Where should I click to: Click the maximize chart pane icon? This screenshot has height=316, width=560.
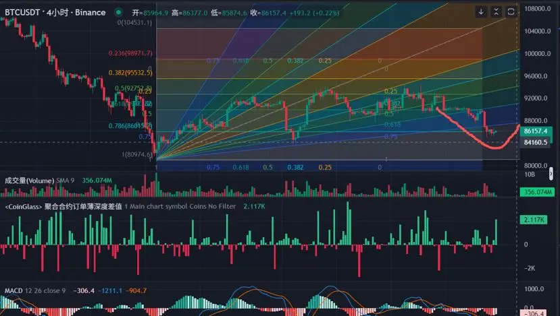(511, 11)
